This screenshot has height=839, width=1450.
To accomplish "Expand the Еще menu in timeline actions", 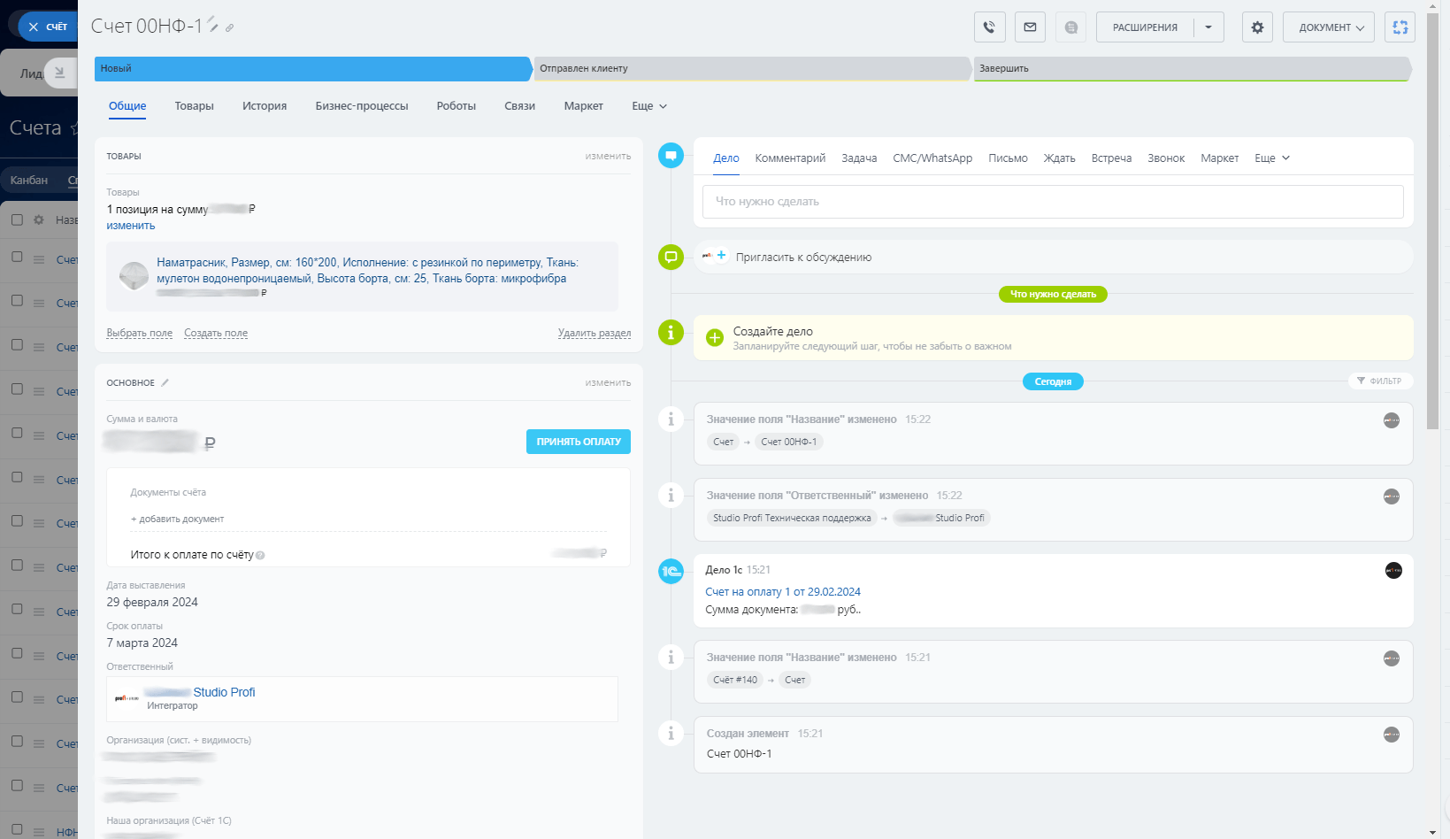I will point(1272,158).
